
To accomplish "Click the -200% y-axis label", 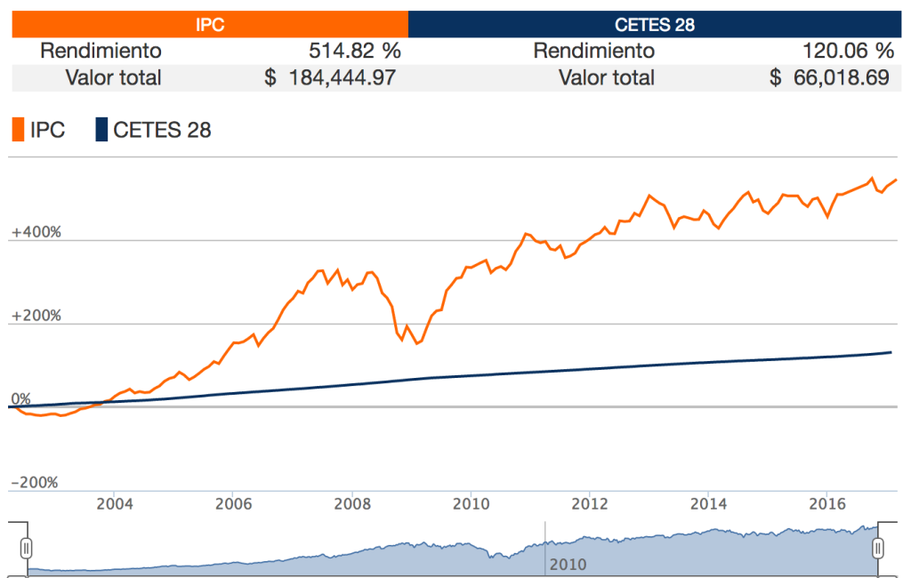I will (35, 483).
